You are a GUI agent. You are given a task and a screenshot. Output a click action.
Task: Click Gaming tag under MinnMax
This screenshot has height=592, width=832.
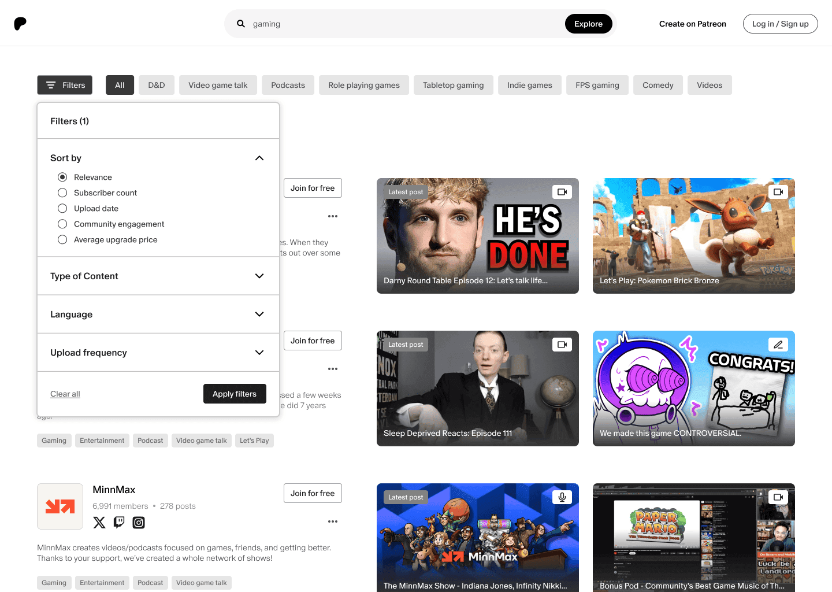tap(54, 583)
